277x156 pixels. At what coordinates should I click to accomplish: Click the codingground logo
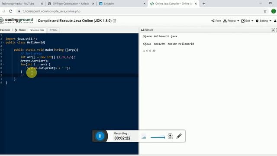coord(16,20)
